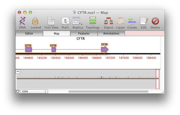Select the CFTR exon box near 185600
Image resolution: width=180 pixels, height=115 pixels.
(53, 49)
